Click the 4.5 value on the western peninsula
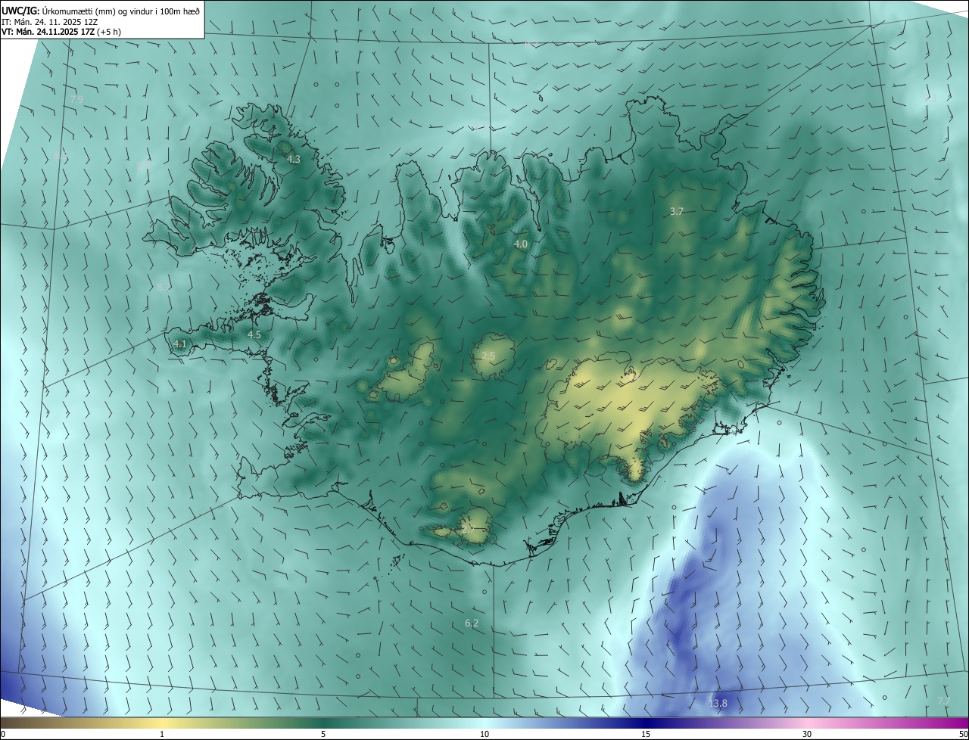Screen dimensions: 969x740 click(x=254, y=334)
